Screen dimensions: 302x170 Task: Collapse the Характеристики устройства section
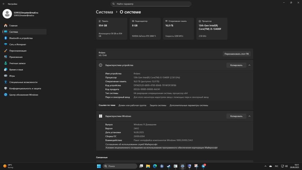point(249,65)
